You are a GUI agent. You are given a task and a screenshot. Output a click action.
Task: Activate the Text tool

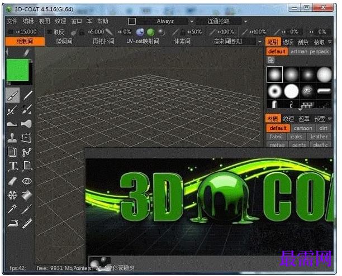(13, 166)
